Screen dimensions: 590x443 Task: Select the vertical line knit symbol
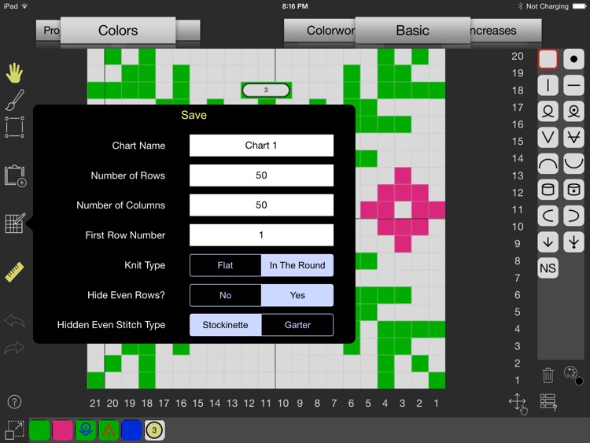click(x=548, y=85)
